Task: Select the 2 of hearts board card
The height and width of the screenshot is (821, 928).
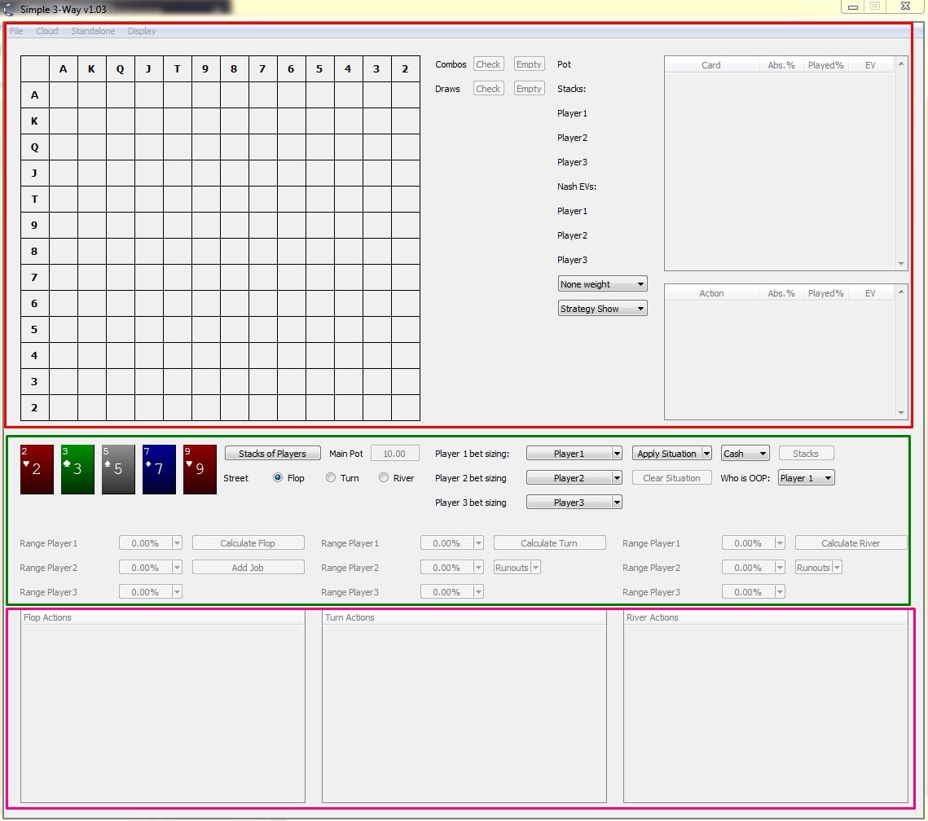Action: pyautogui.click(x=36, y=469)
